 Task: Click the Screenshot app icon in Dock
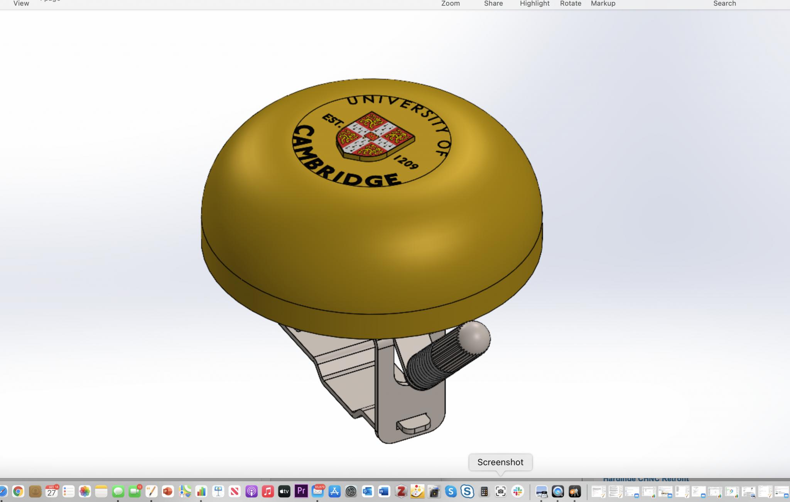pos(501,492)
